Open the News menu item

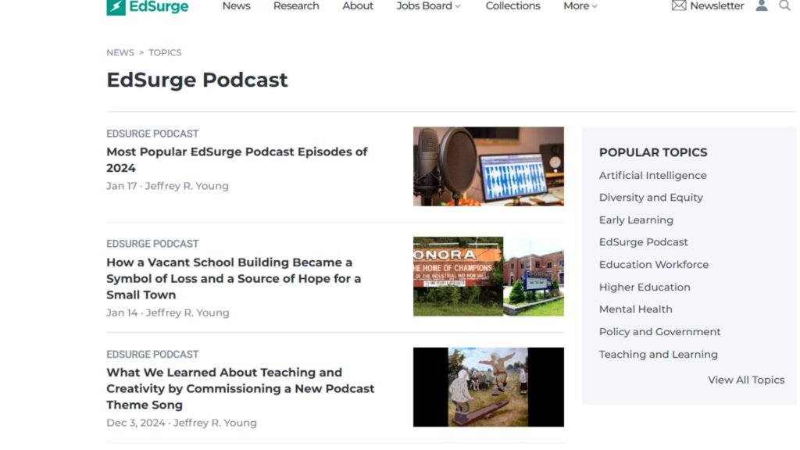point(236,6)
